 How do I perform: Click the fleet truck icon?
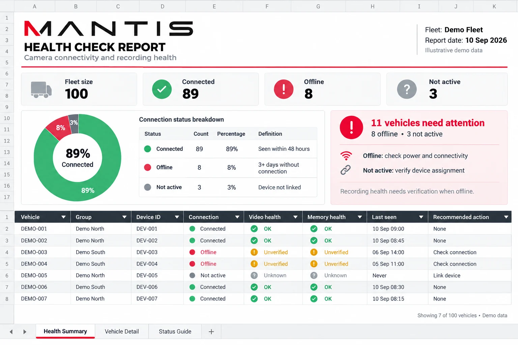(41, 90)
